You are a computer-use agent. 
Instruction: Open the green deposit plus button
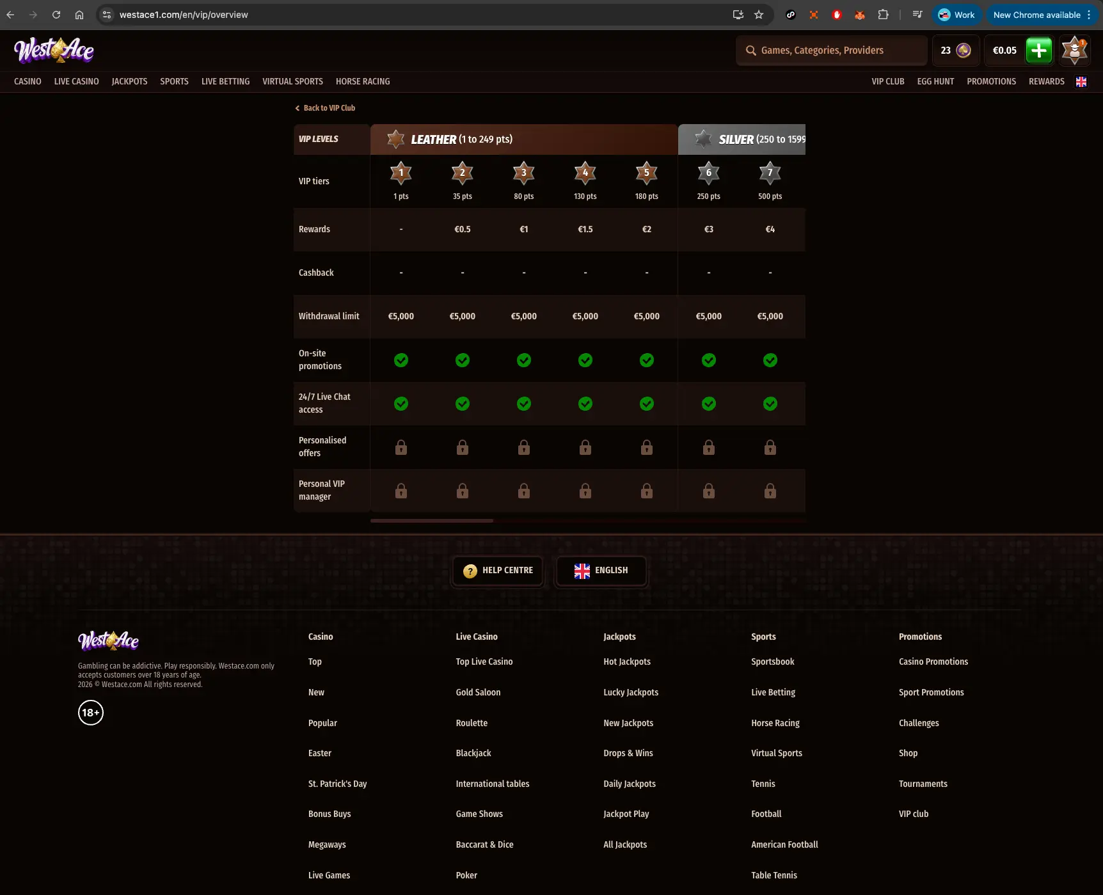pyautogui.click(x=1039, y=50)
